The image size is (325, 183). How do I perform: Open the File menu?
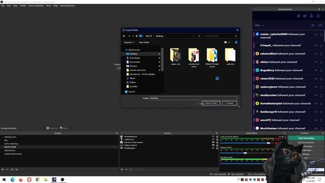tap(3, 6)
